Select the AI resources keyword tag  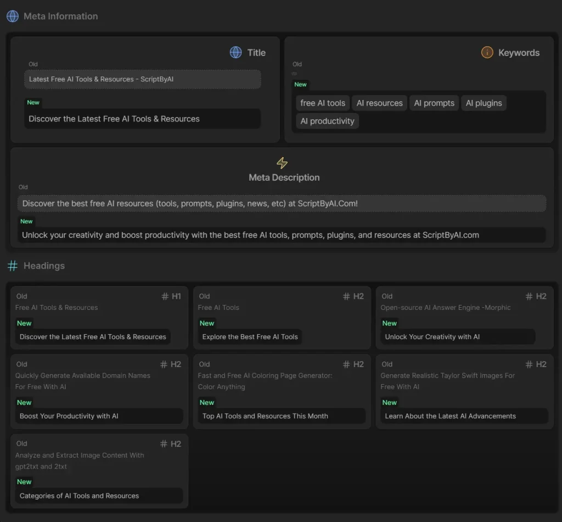click(379, 103)
